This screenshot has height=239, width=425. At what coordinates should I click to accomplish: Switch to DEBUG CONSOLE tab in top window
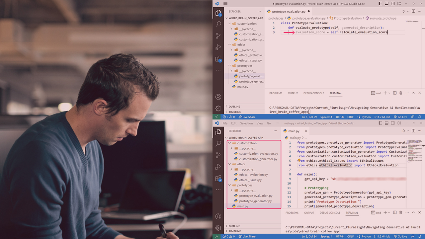point(313,93)
